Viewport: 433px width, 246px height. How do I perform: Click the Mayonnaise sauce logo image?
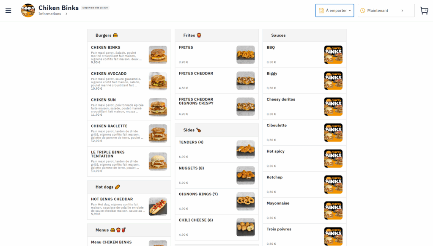(333, 210)
